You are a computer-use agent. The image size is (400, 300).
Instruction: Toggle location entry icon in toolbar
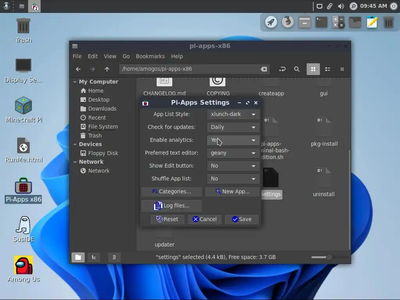[x=282, y=69]
